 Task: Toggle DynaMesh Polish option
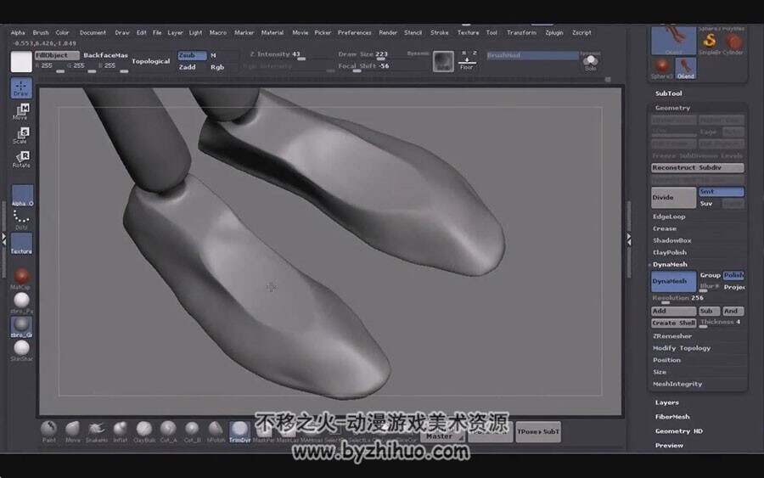[733, 275]
